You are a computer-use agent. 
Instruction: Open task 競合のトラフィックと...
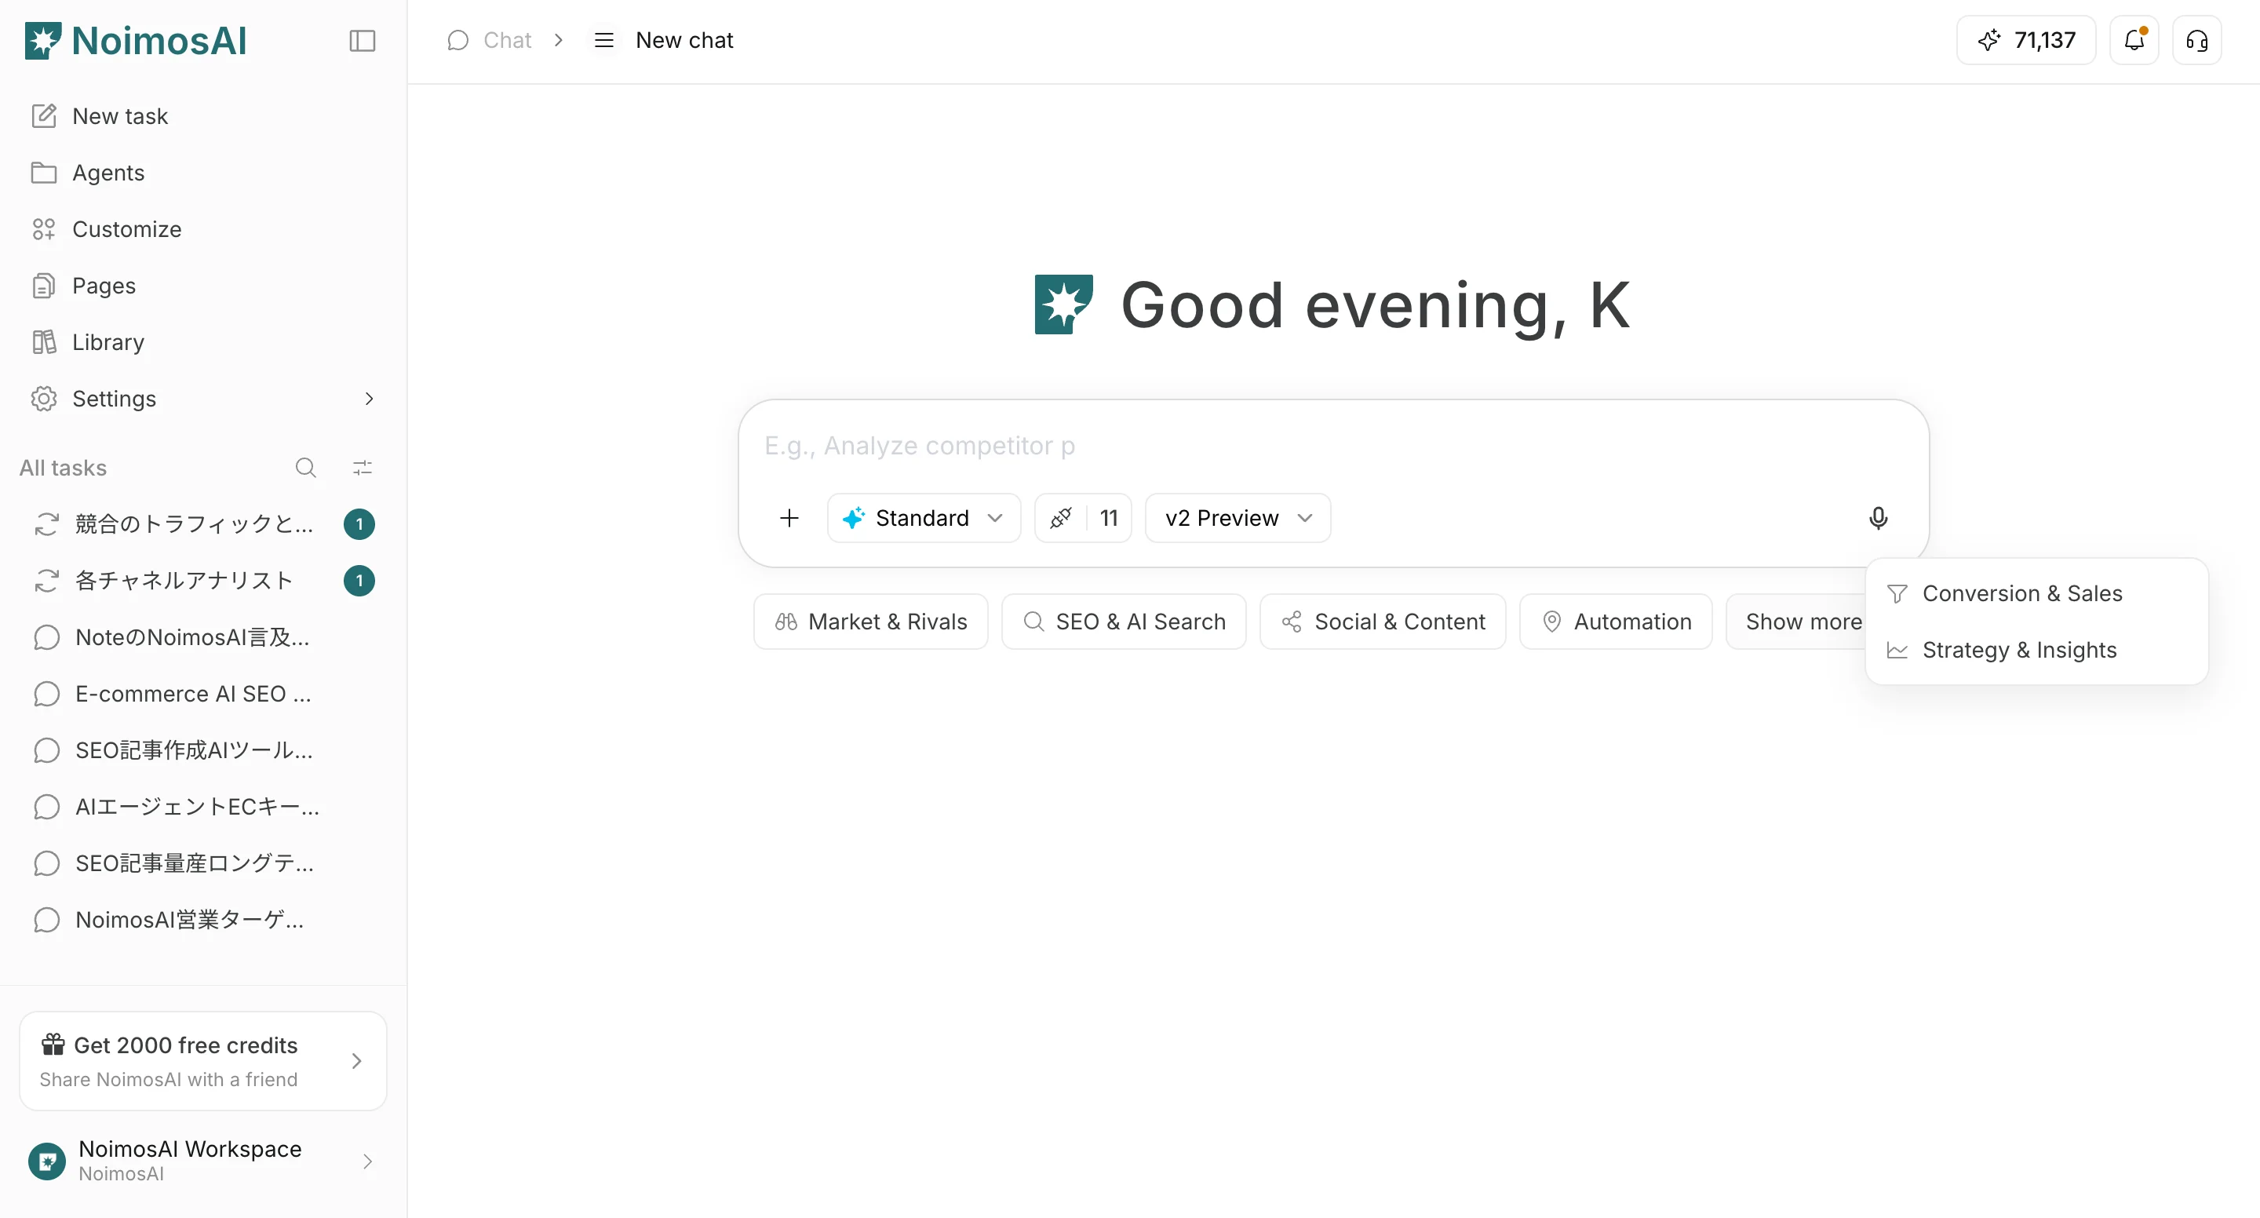pyautogui.click(x=203, y=524)
